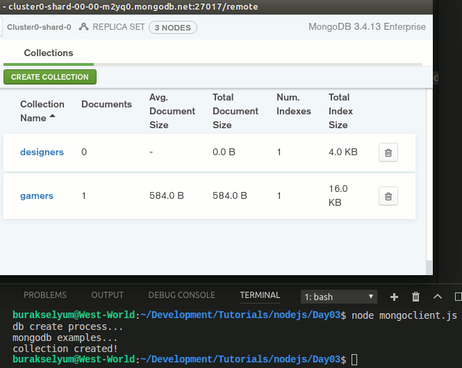The image size is (462, 368).
Task: Switch to the Collections tab
Action: tap(49, 53)
